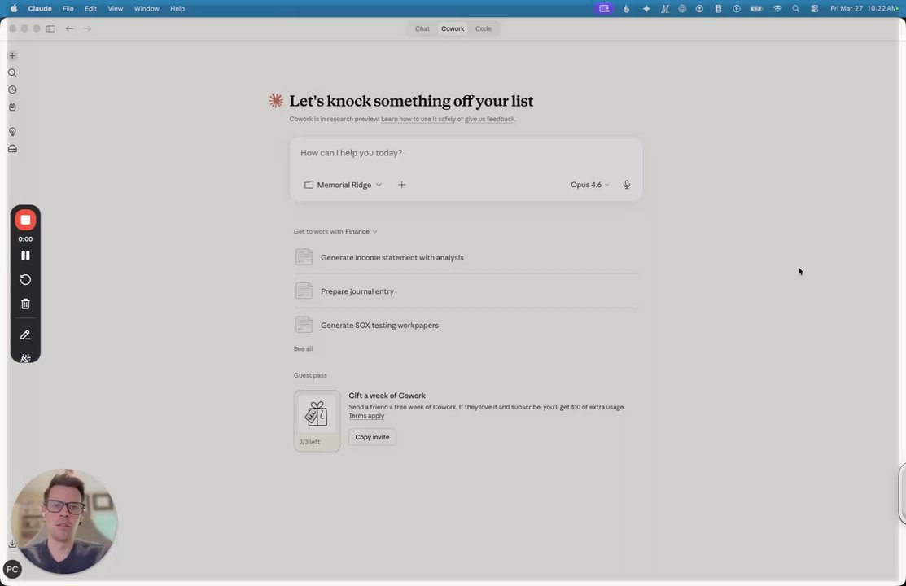Screen dimensions: 906x586
Task: Choose Generate SOX testing workpapers suggestion
Action: (x=466, y=325)
